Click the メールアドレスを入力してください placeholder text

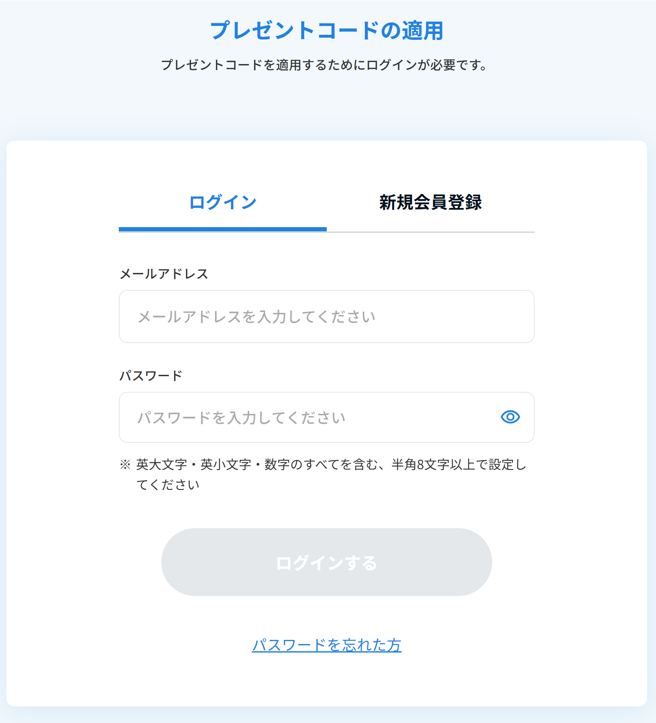pos(257,317)
